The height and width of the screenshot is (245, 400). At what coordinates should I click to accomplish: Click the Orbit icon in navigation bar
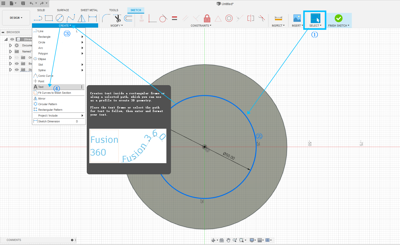[x=213, y=240]
